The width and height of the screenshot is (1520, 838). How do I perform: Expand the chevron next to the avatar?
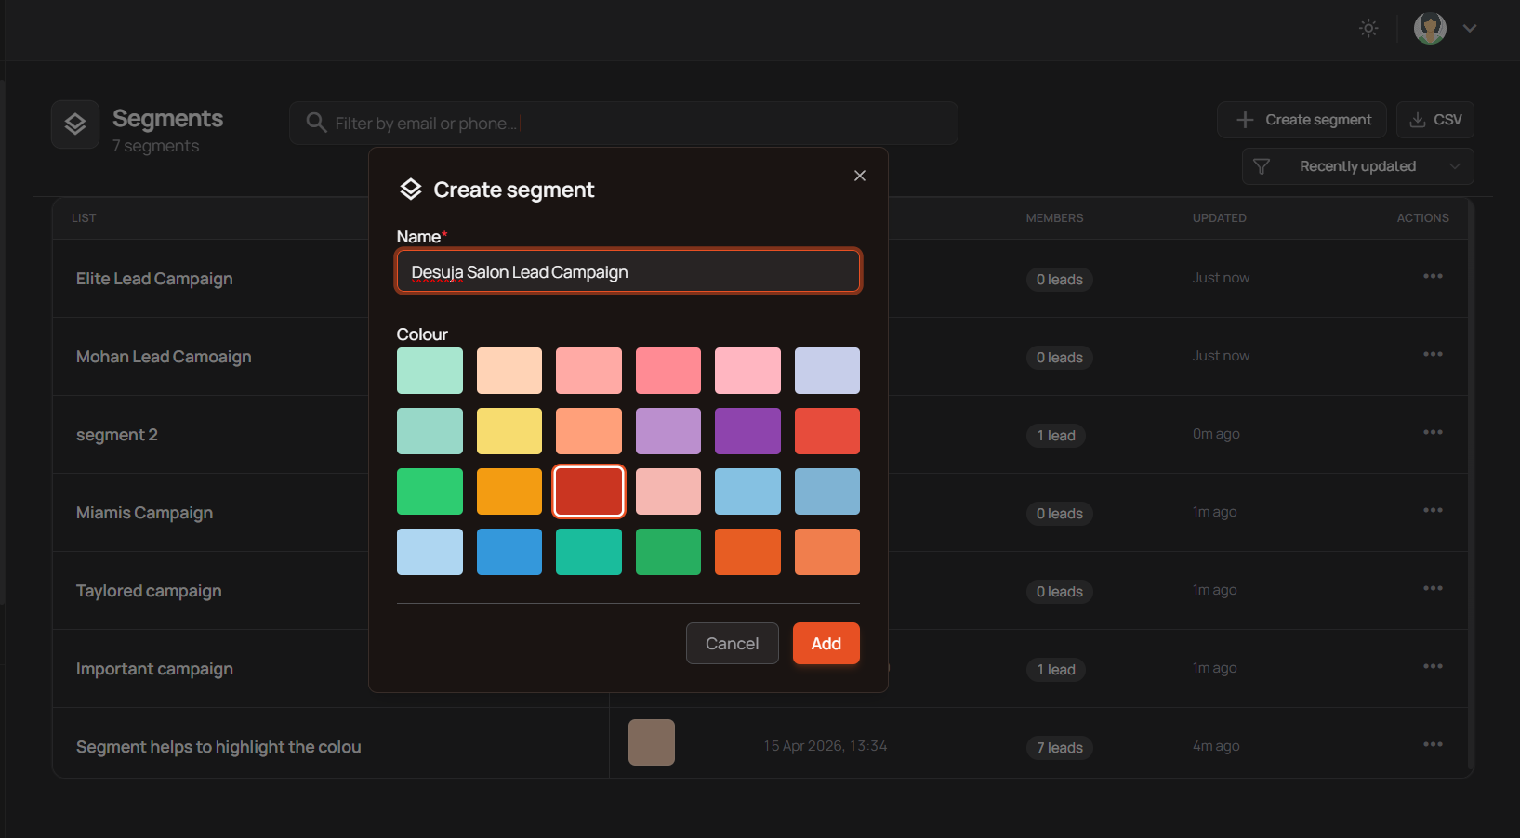pyautogui.click(x=1470, y=28)
